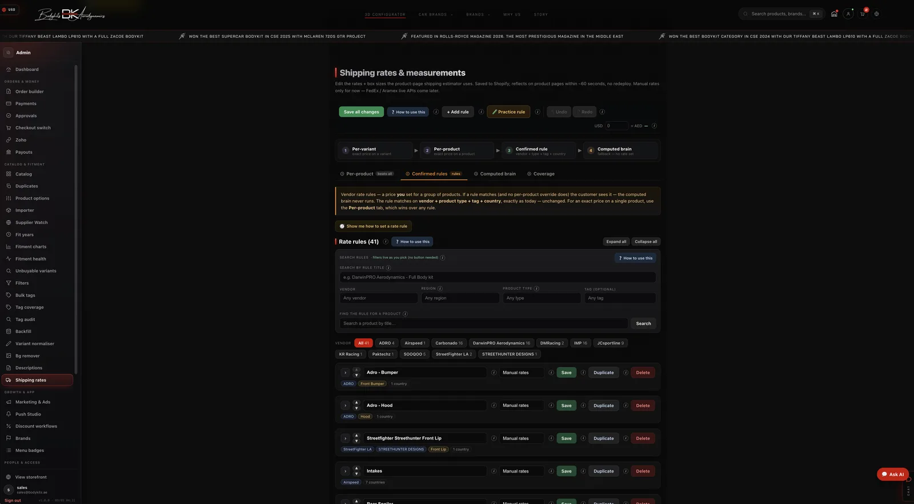The height and width of the screenshot is (504, 914).
Task: Filter rules by JCsportline vendor chip
Action: (x=611, y=343)
